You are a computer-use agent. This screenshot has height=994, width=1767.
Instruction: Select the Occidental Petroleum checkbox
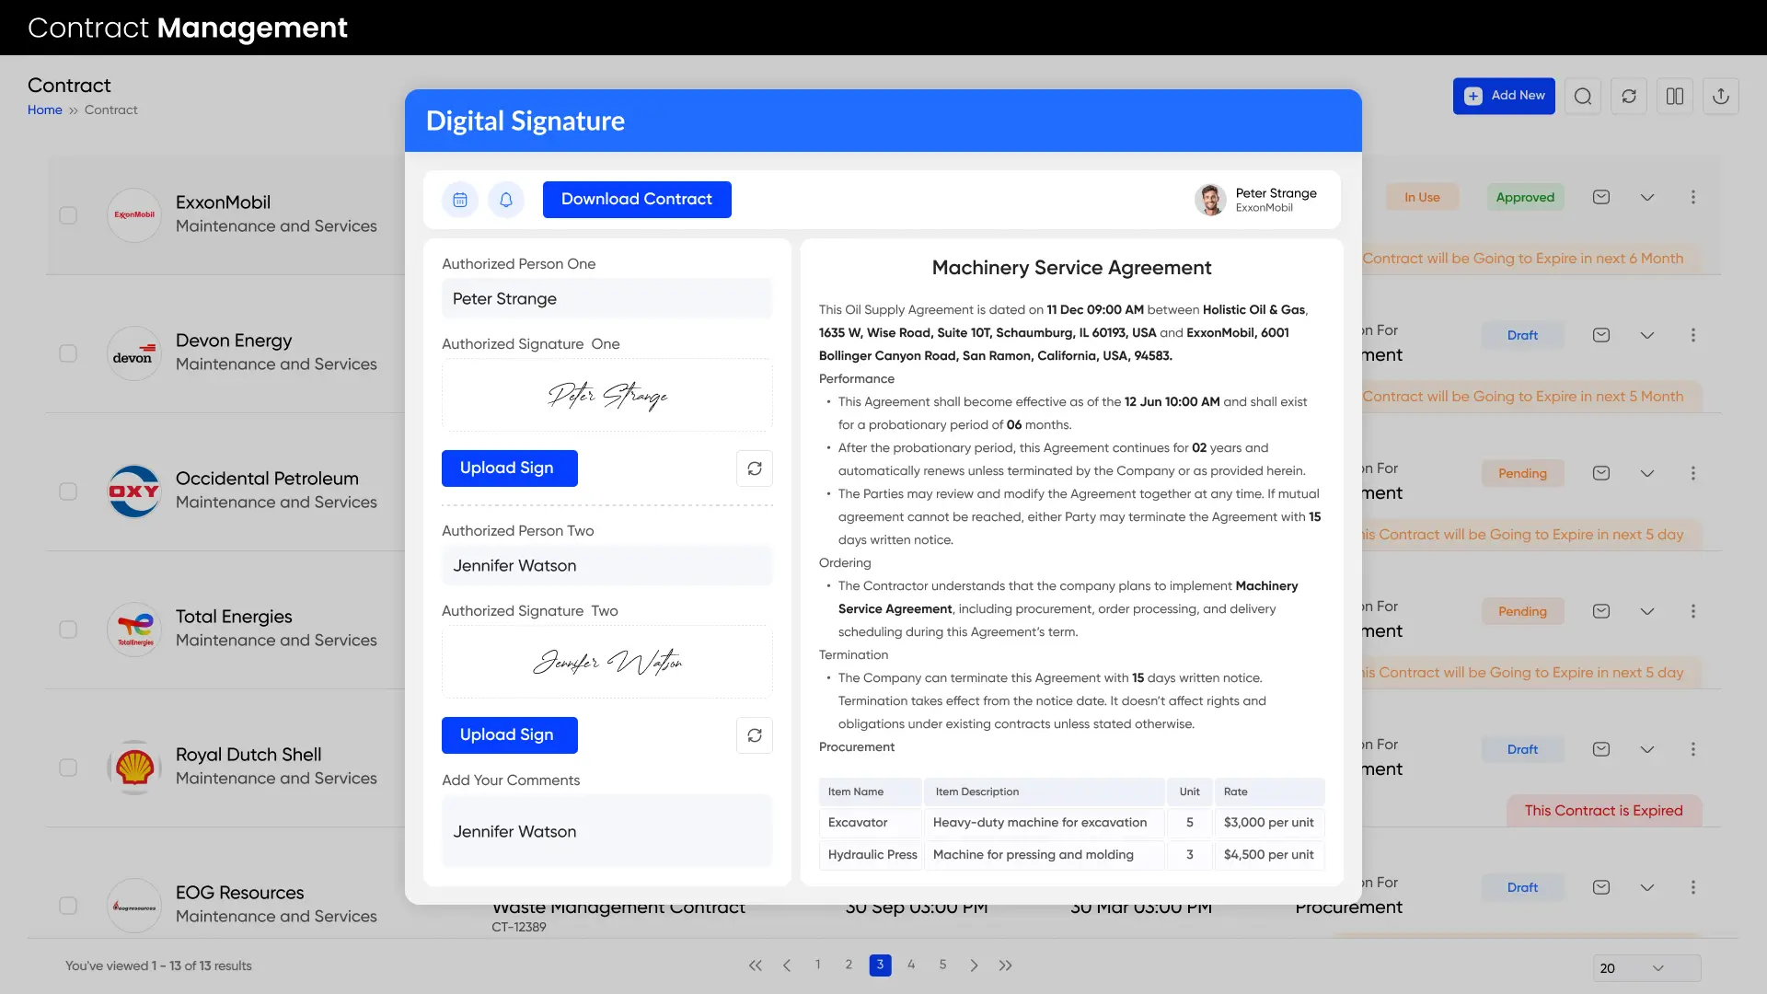68,491
